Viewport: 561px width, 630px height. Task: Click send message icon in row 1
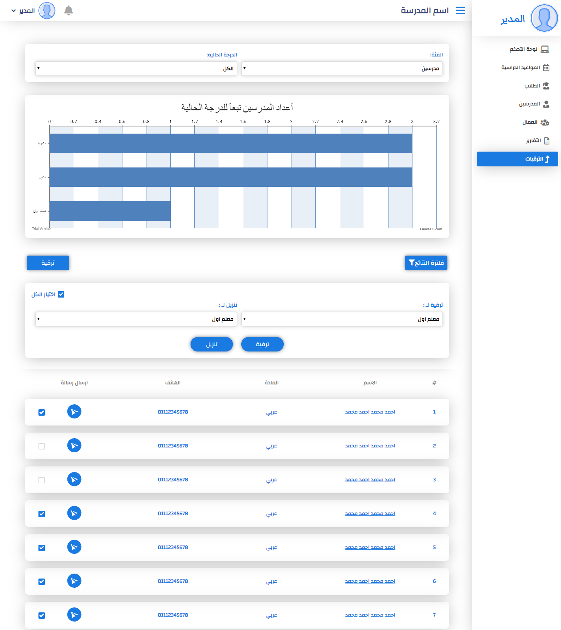tap(74, 411)
